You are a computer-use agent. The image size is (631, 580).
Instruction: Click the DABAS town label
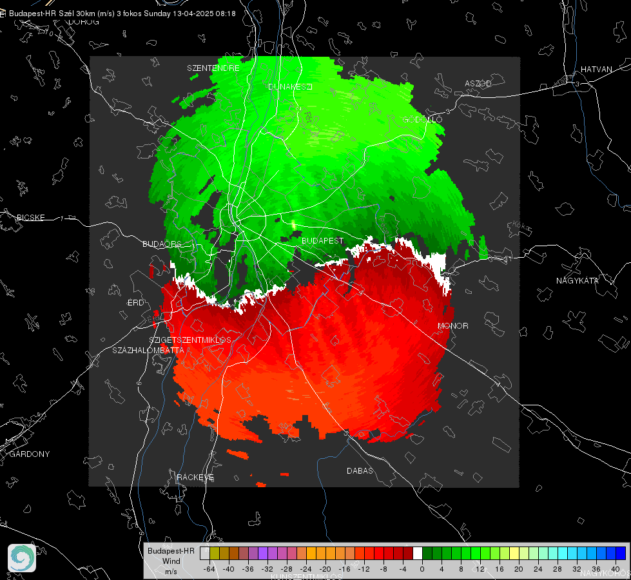360,470
